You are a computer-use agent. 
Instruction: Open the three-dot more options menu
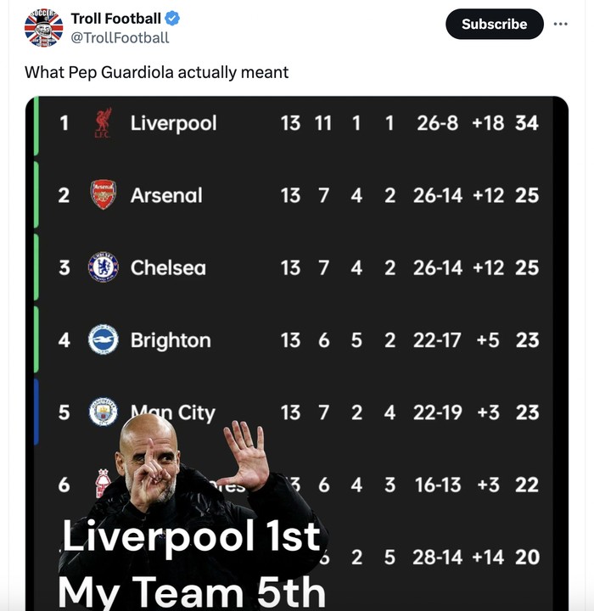click(x=560, y=24)
